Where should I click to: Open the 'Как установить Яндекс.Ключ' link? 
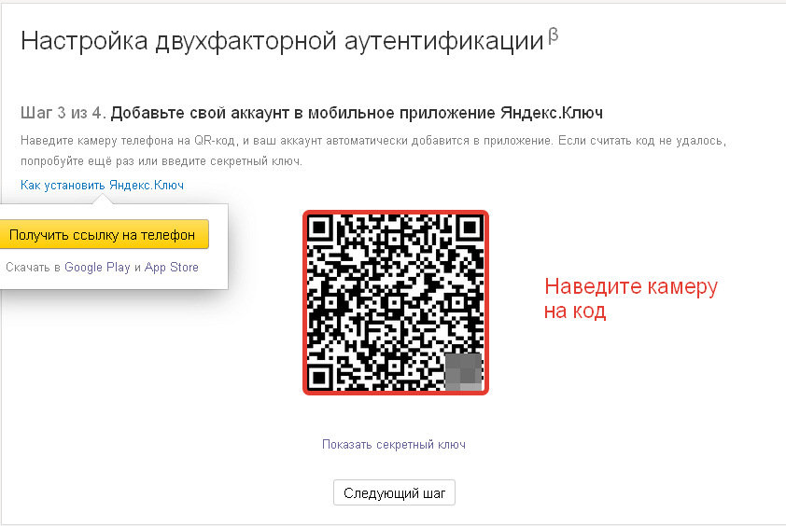click(x=103, y=186)
